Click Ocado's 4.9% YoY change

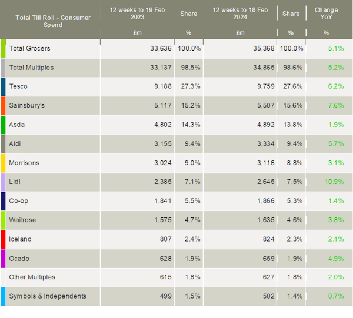(336, 259)
